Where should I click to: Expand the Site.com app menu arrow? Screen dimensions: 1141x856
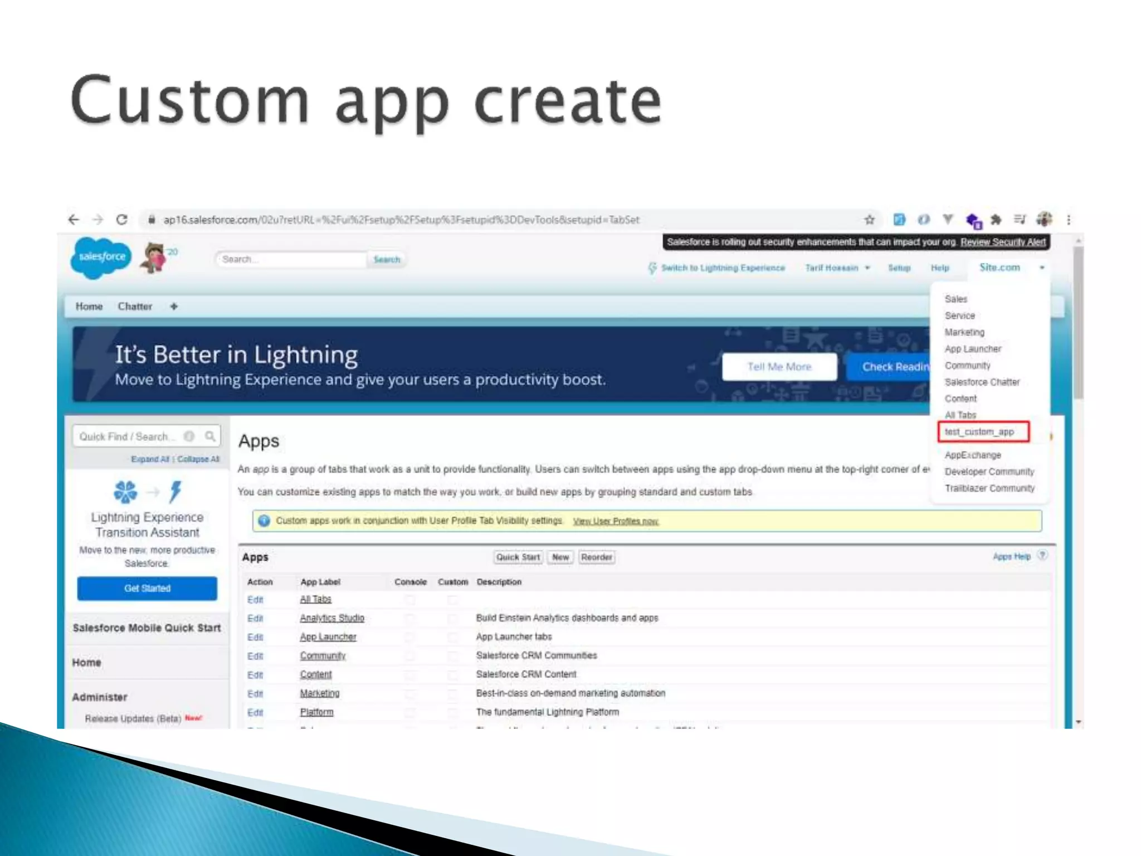(1042, 268)
